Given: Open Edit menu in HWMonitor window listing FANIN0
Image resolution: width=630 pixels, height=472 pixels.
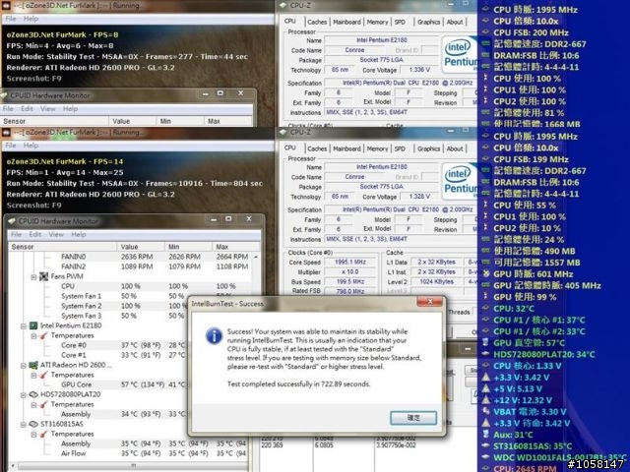Looking at the screenshot, I should 35,234.
